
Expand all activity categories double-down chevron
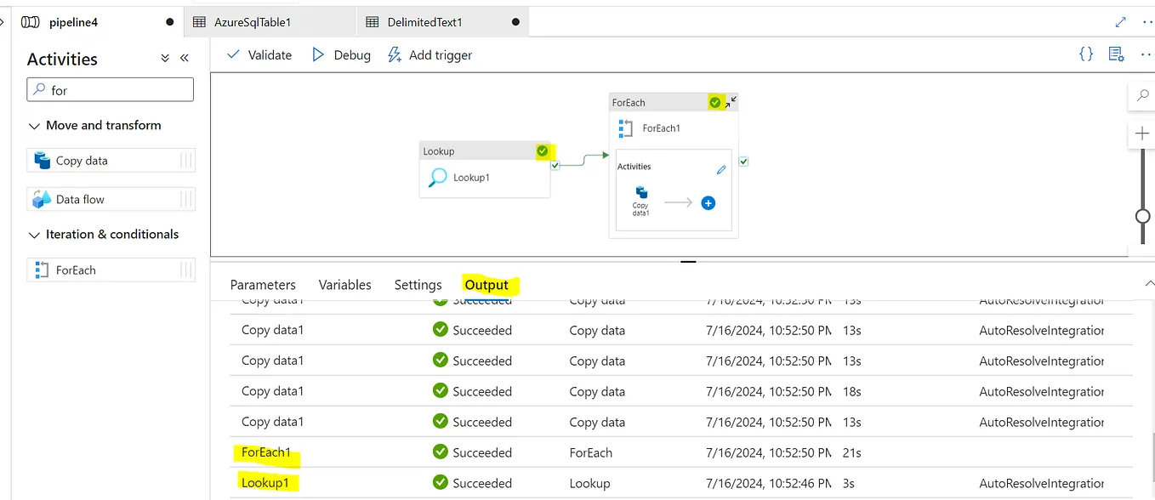165,59
